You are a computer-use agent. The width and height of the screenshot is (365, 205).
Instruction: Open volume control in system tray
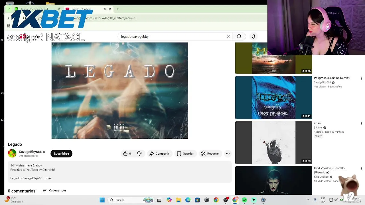tap(336, 200)
